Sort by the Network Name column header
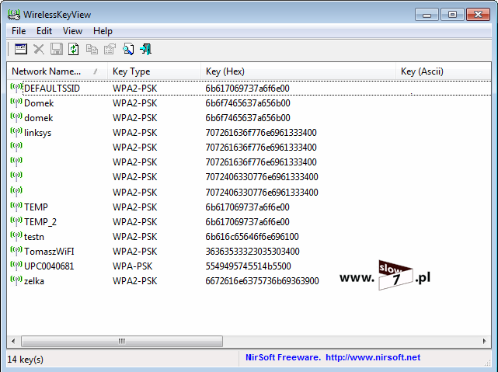498x372 pixels. pos(57,71)
